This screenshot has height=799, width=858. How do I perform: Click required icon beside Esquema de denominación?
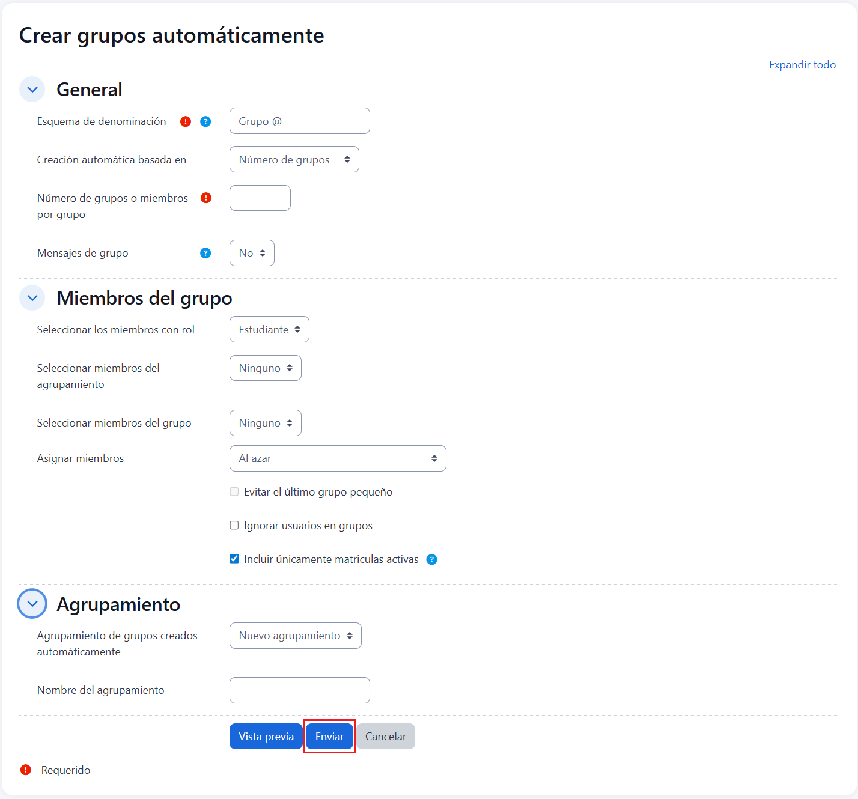[x=186, y=121]
